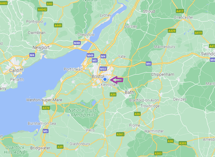215x157 pixels.
Task: Click the purple arrow pointing at Bristol
Action: [x=117, y=80]
